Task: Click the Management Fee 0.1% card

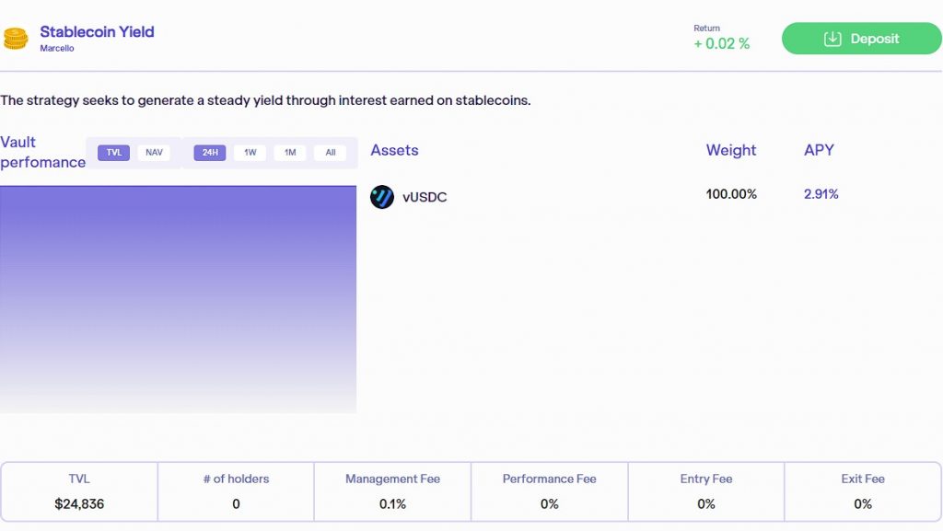Action: click(392, 491)
